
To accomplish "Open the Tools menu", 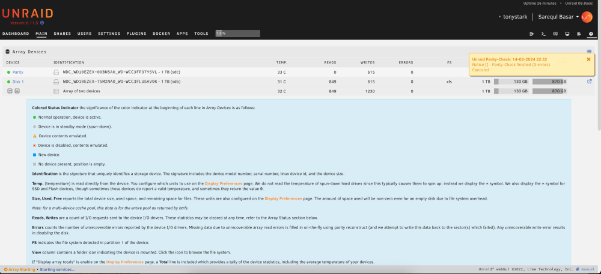I will [x=201, y=34].
